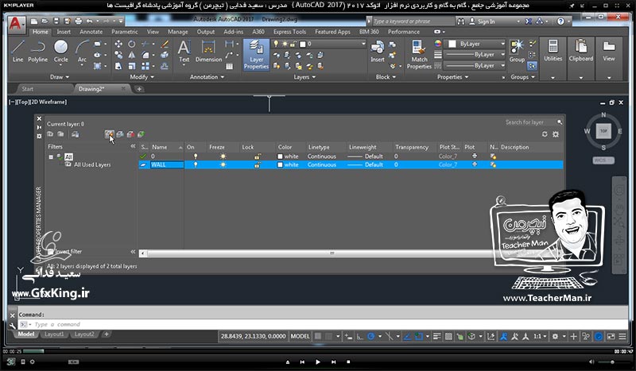Toggle Lock icon for layer 0
This screenshot has height=371, width=636.
[257, 156]
